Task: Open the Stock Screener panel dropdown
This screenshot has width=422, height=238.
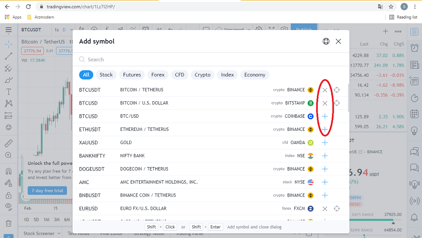Action: click(x=59, y=233)
